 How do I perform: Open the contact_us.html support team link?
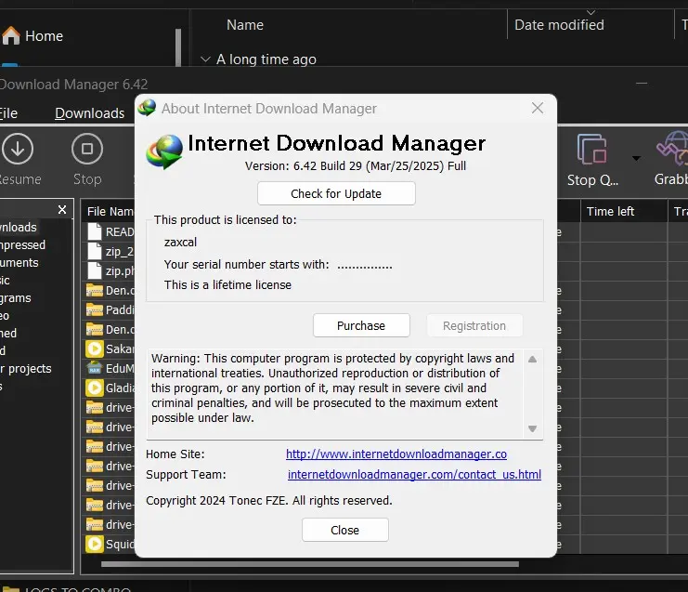pos(414,475)
